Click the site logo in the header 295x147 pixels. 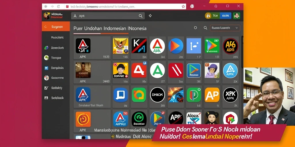53,16
